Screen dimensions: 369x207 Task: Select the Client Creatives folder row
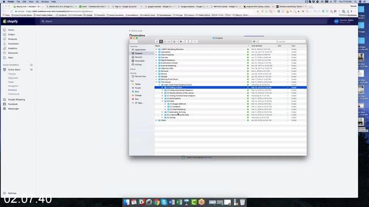click(x=231, y=55)
